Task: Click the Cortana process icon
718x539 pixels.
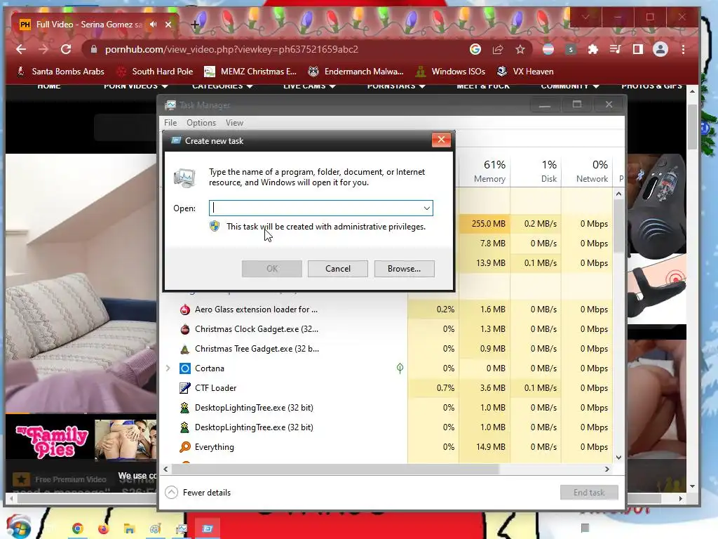Action: 184,368
